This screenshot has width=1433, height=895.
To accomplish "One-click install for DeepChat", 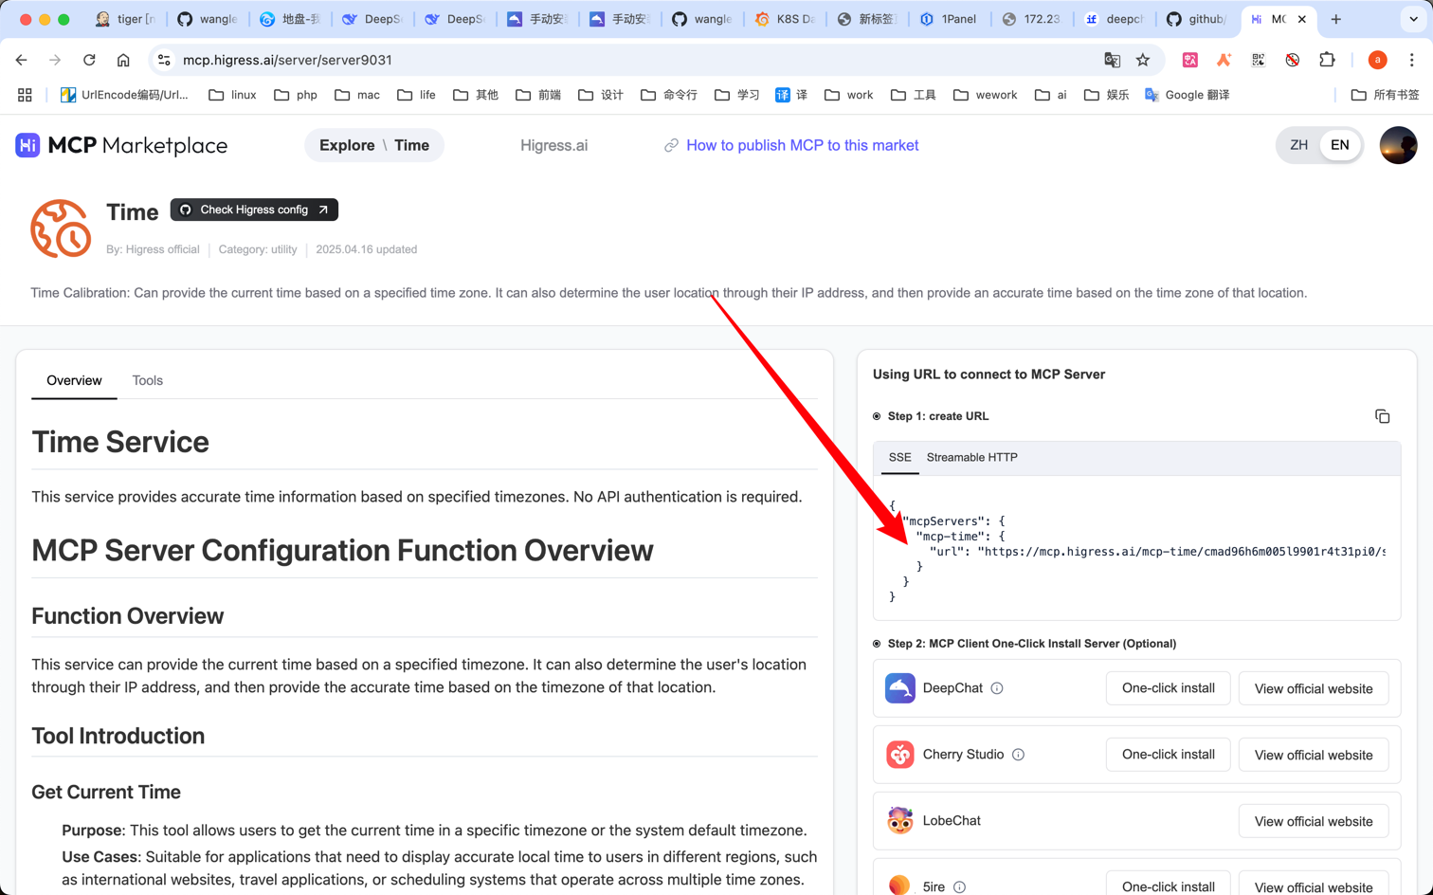I will click(1168, 688).
